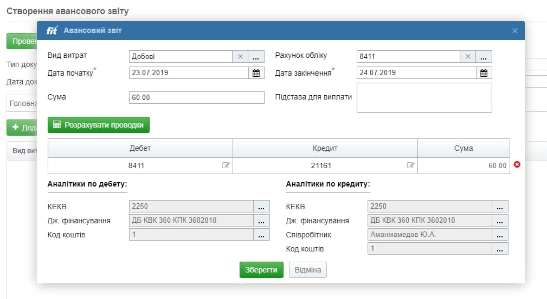
Task: Clear the Рахунок обліку value 8411
Action: [468, 56]
